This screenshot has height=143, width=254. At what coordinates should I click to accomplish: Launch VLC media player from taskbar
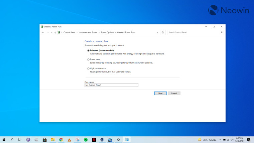[69, 140]
